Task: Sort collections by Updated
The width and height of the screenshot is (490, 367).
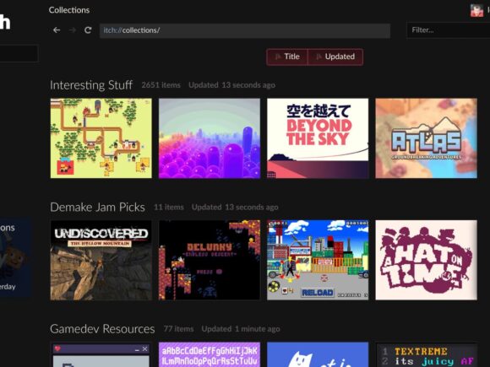Action: (335, 57)
